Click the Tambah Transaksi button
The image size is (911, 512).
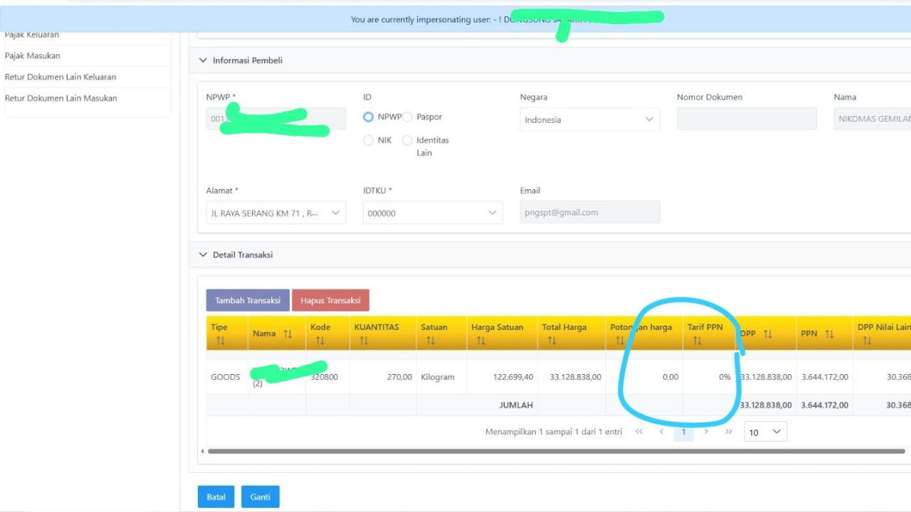[247, 300]
